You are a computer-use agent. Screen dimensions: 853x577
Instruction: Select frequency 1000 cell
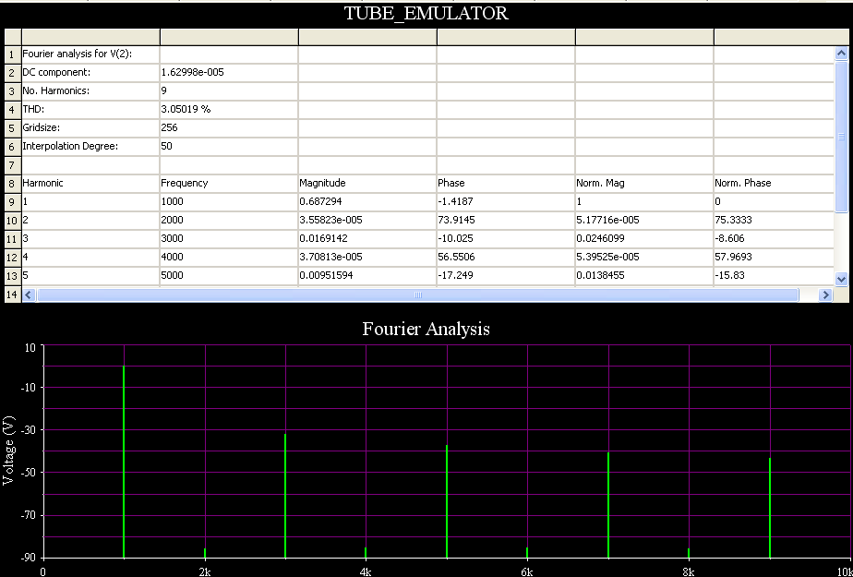pyautogui.click(x=229, y=202)
